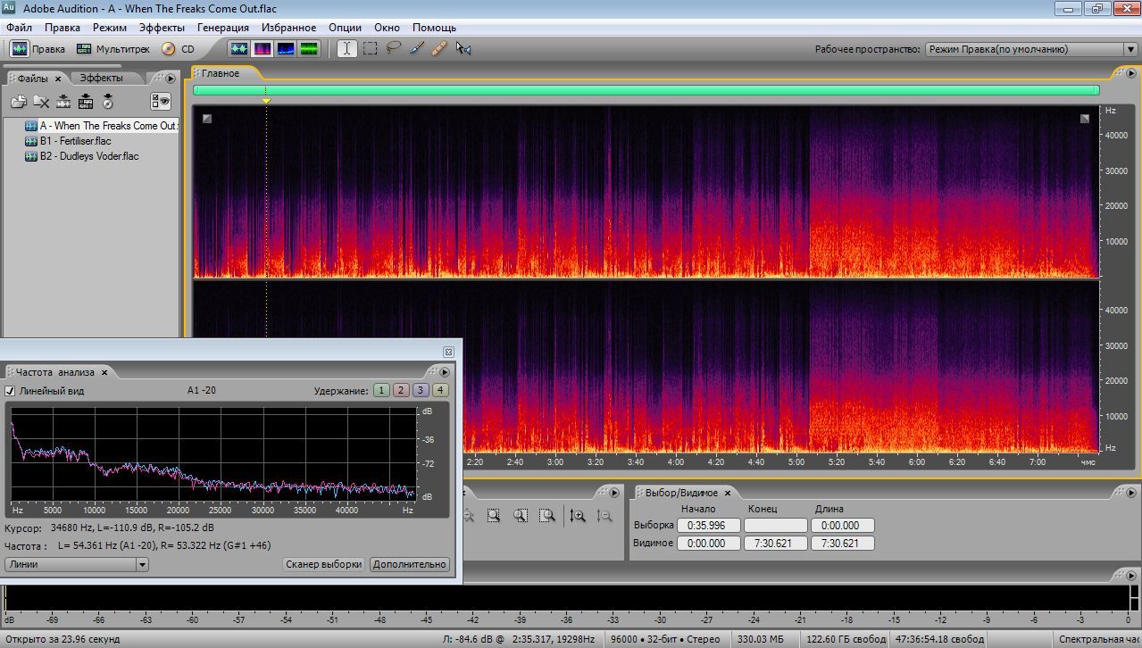This screenshot has width=1142, height=648.
Task: Click the visible end time field 7:30.621
Action: tap(776, 544)
